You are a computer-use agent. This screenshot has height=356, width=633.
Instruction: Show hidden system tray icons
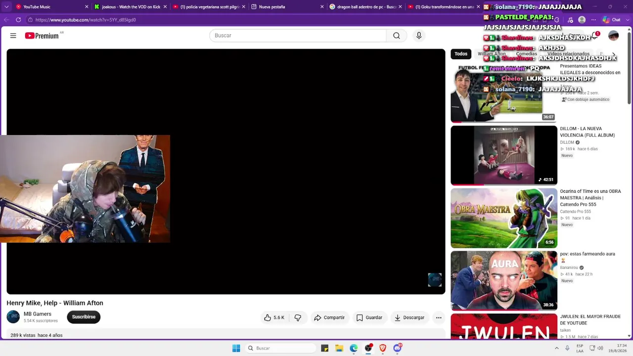(556, 348)
